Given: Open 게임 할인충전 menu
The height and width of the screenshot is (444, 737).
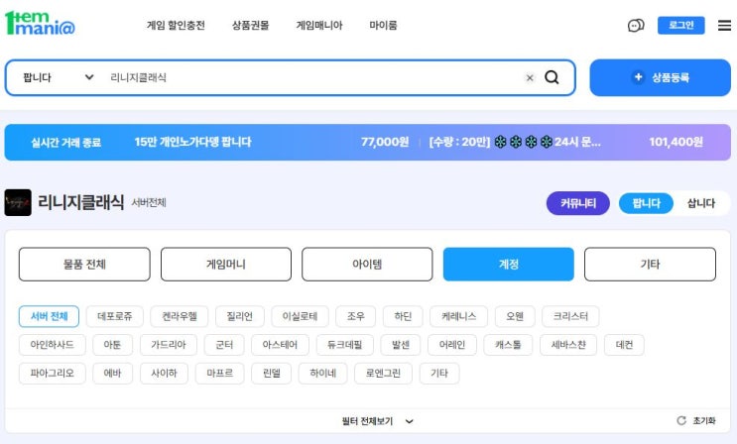Looking at the screenshot, I should pos(176,26).
